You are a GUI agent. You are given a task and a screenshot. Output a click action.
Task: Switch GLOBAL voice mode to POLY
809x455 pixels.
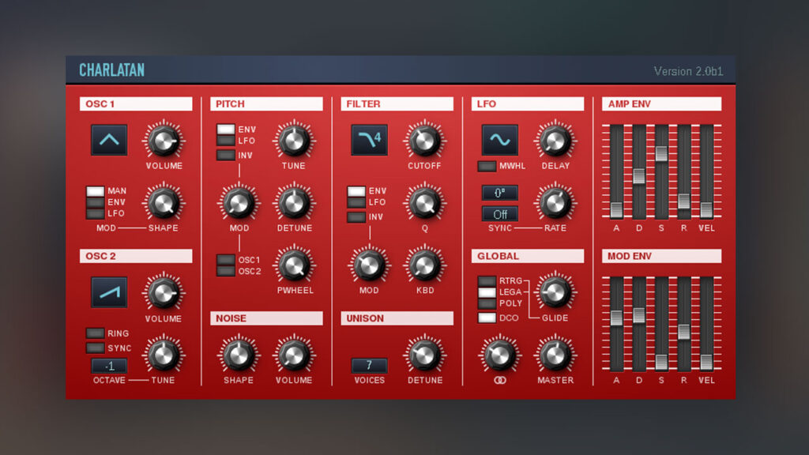point(487,303)
